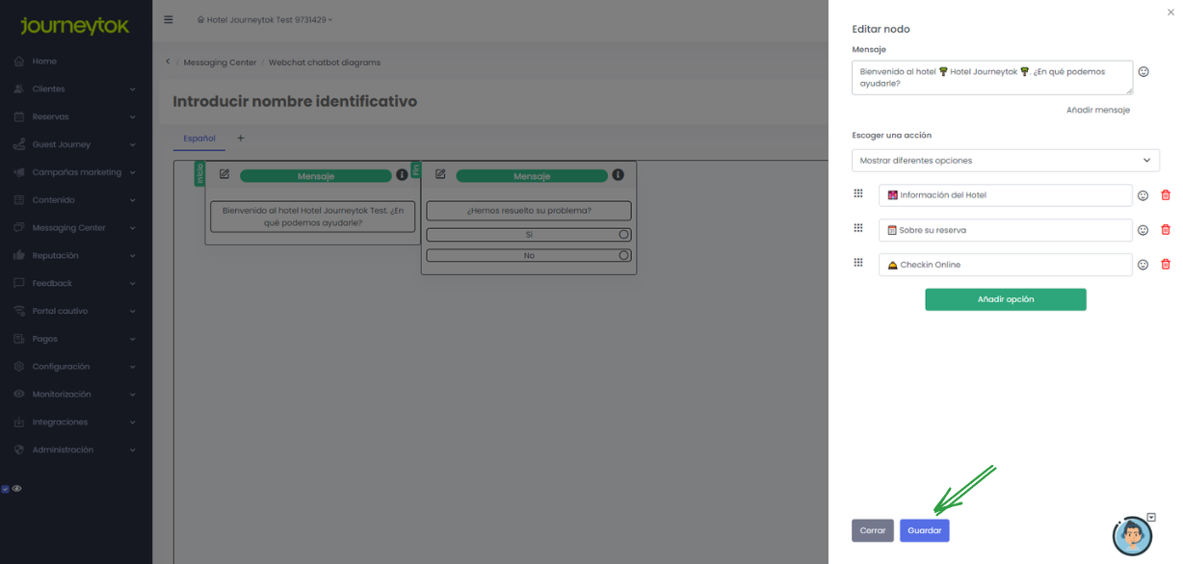
Task: Toggle the eye visibility checkbox
Action: coord(5,489)
